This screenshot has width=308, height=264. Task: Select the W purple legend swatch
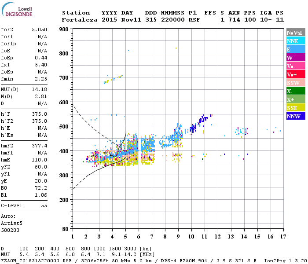[296, 58]
